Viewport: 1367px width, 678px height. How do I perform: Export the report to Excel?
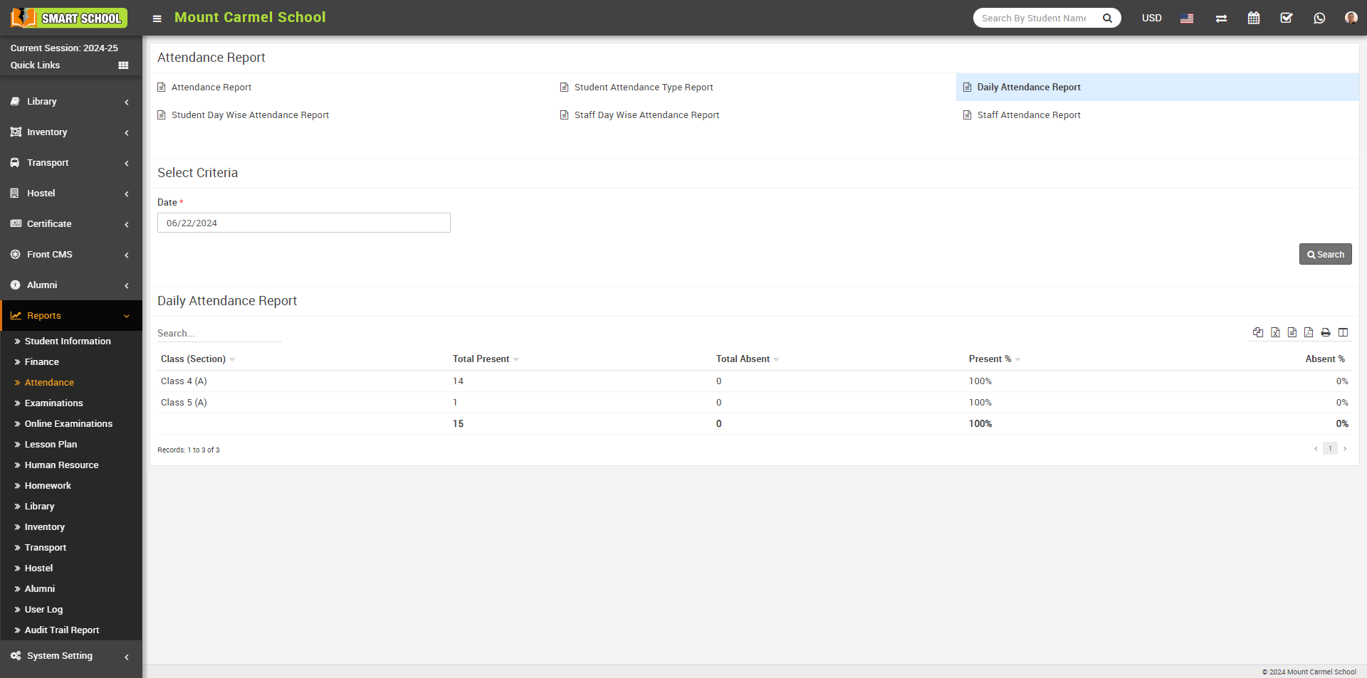(x=1274, y=332)
